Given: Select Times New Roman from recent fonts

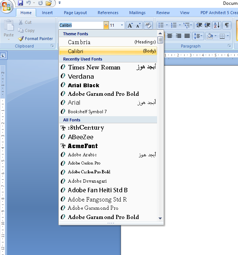Looking at the screenshot, I should point(108,67).
